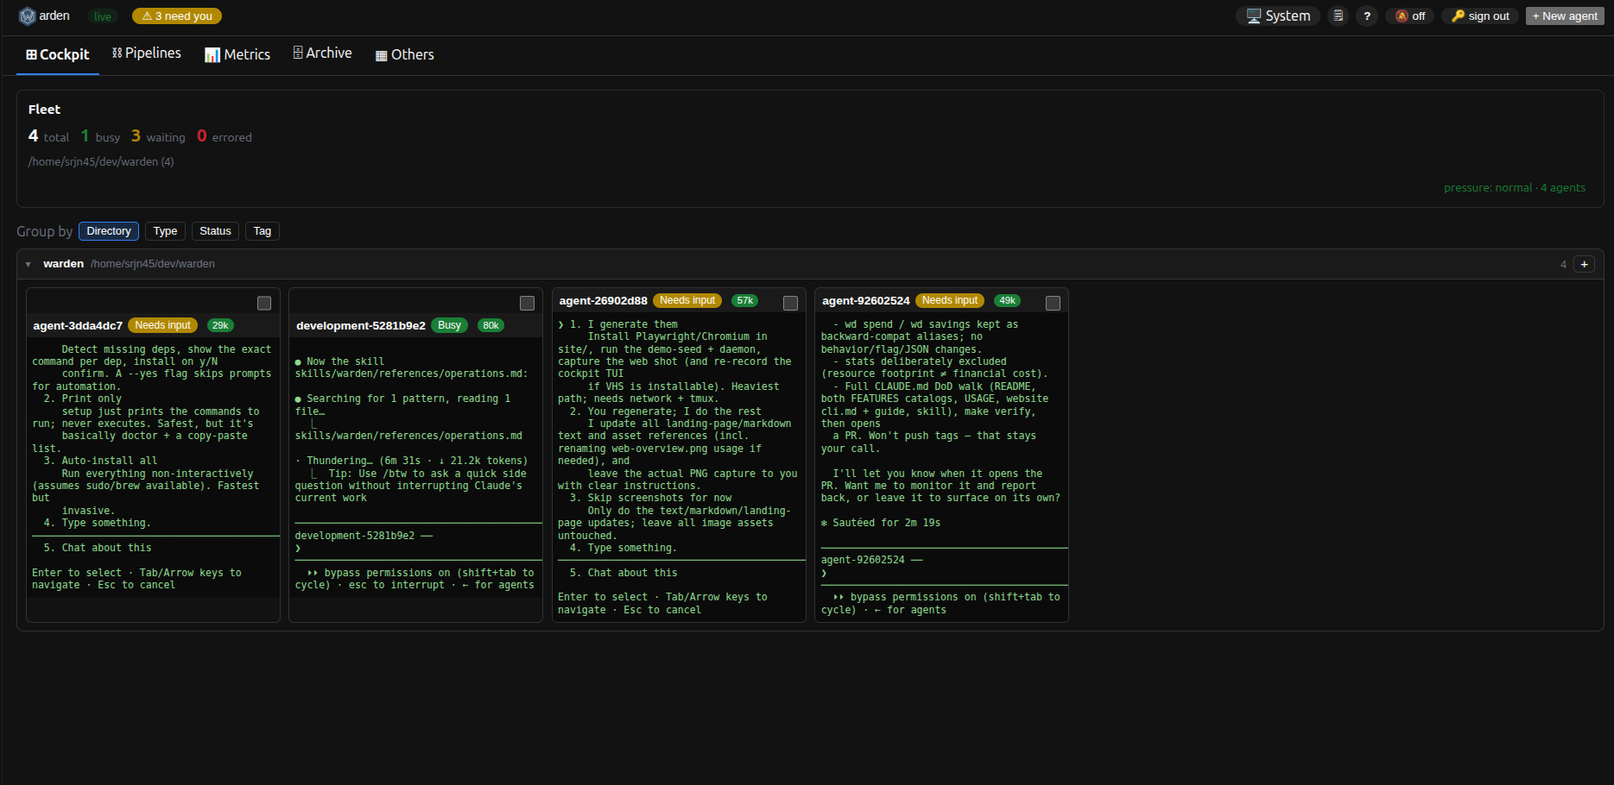Screen dimensions: 1614x785
Task: Click the sign out key button
Action: (1480, 16)
